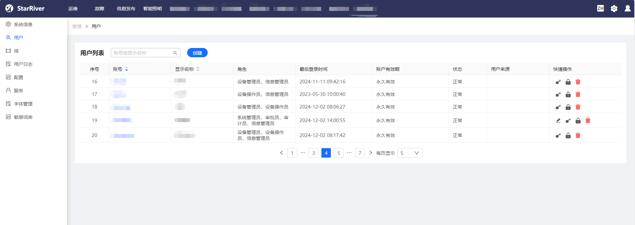Delete user 16 with the red trash icon
635x225 pixels.
pyautogui.click(x=578, y=82)
